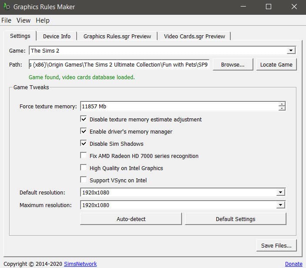Click into the game Path field

pyautogui.click(x=119, y=64)
